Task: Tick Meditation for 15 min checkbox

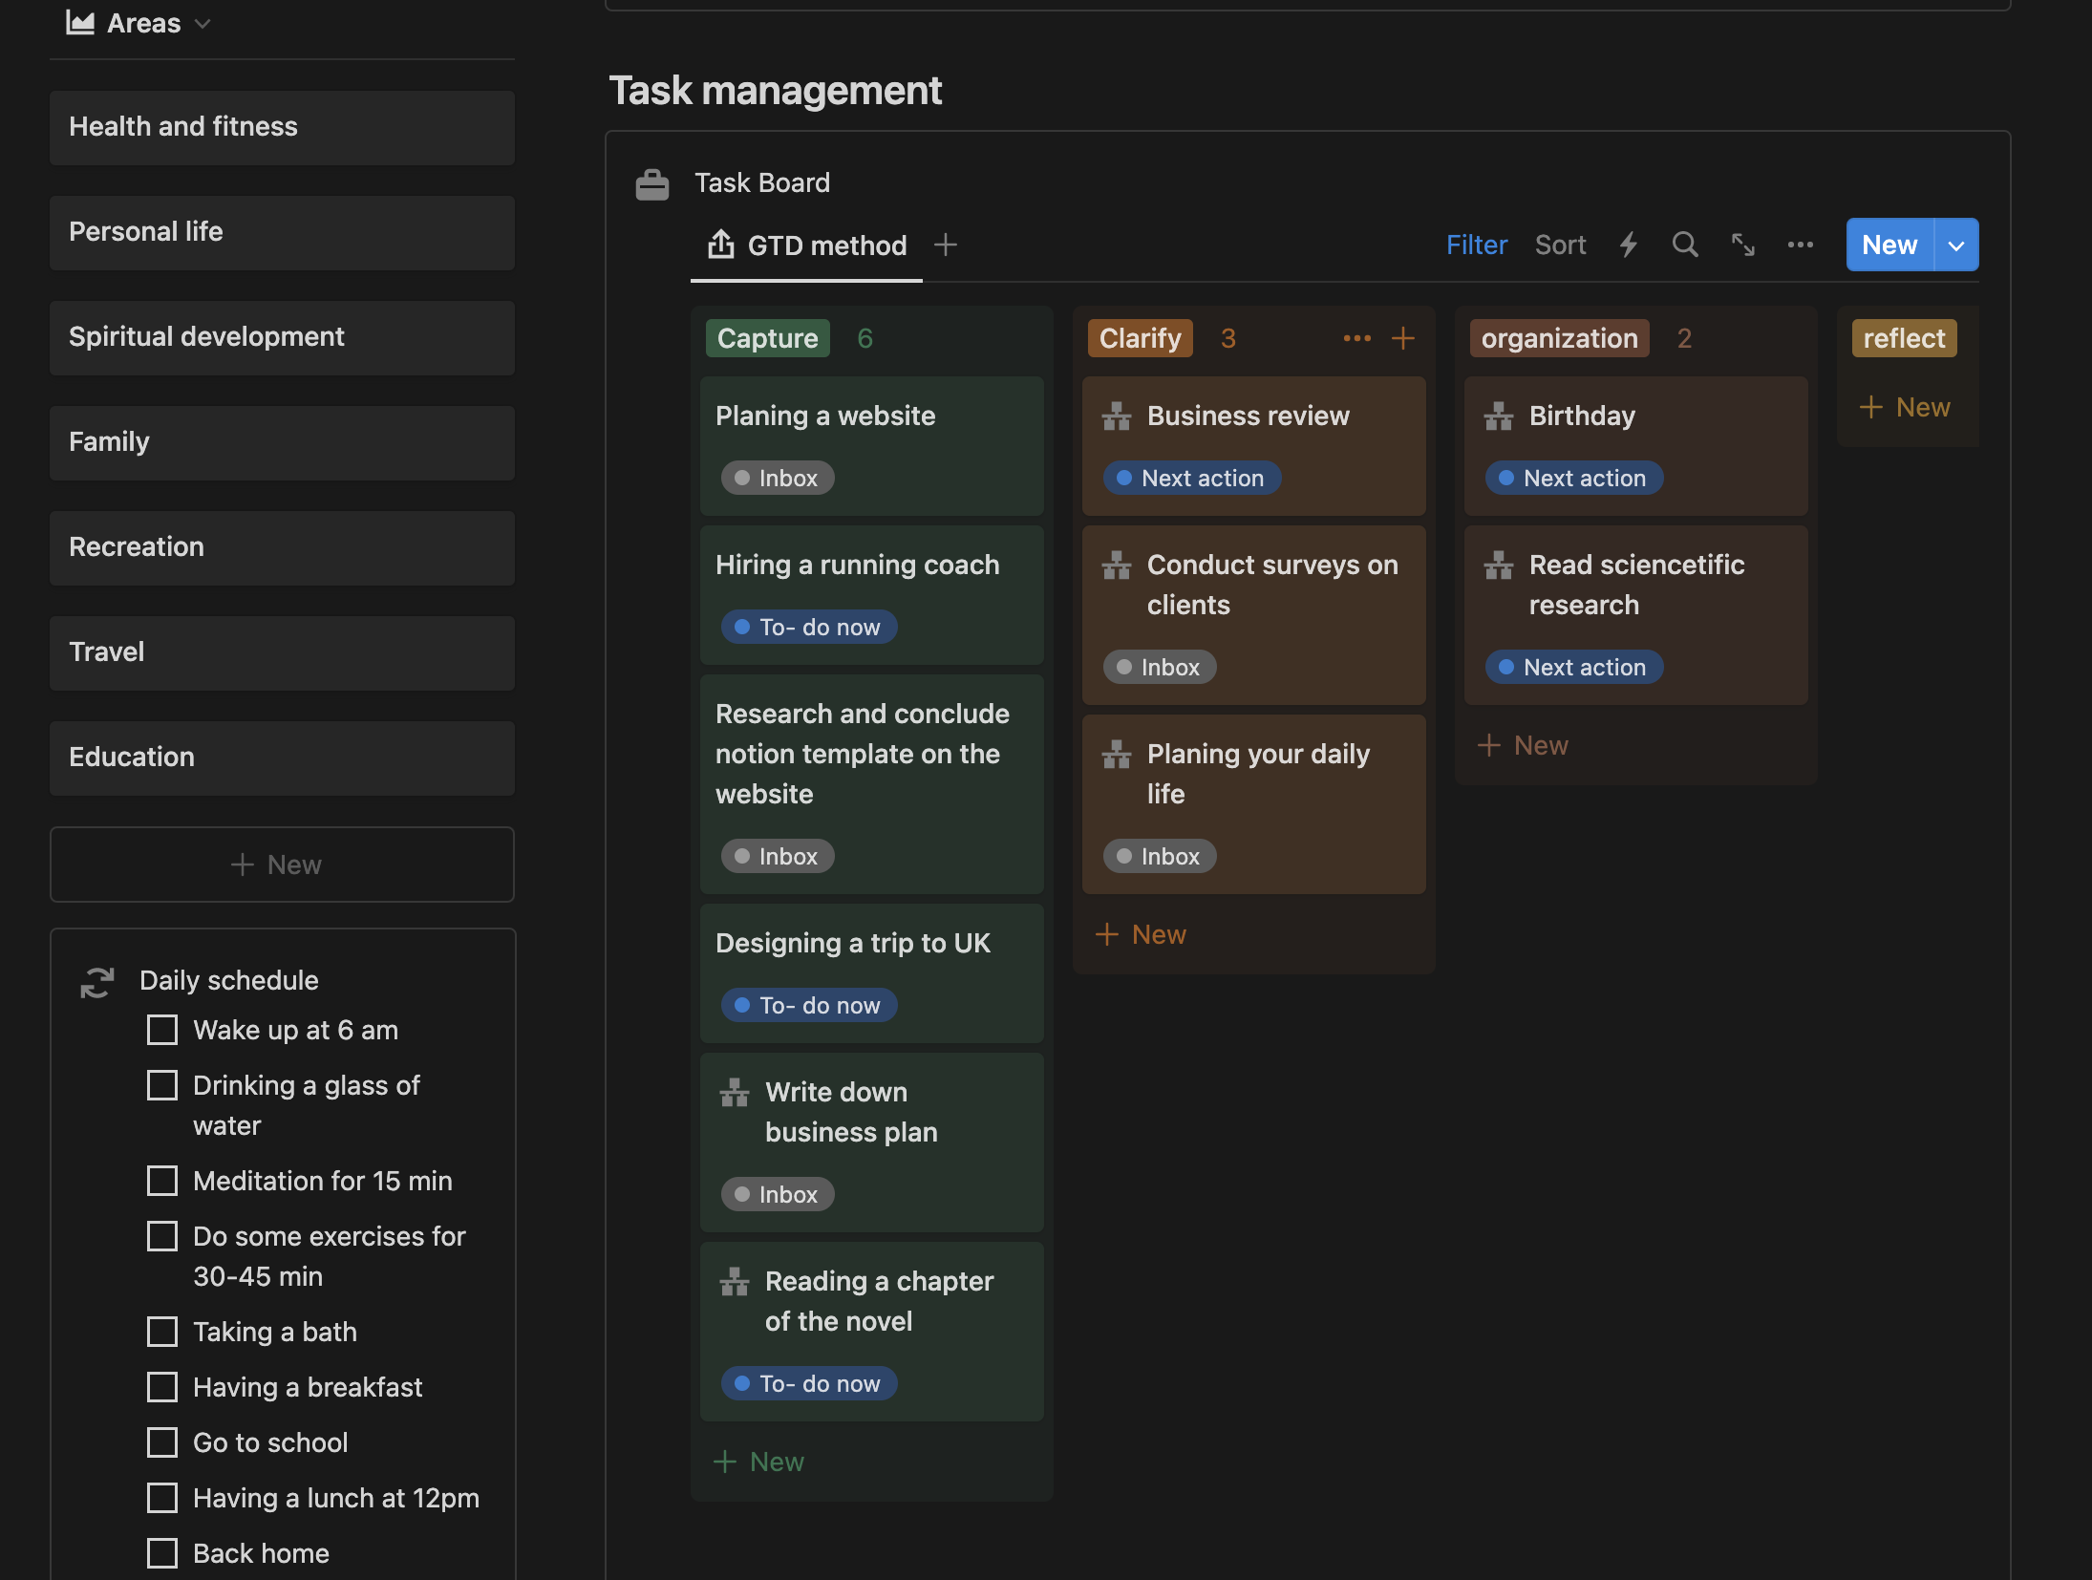Action: click(x=162, y=1181)
